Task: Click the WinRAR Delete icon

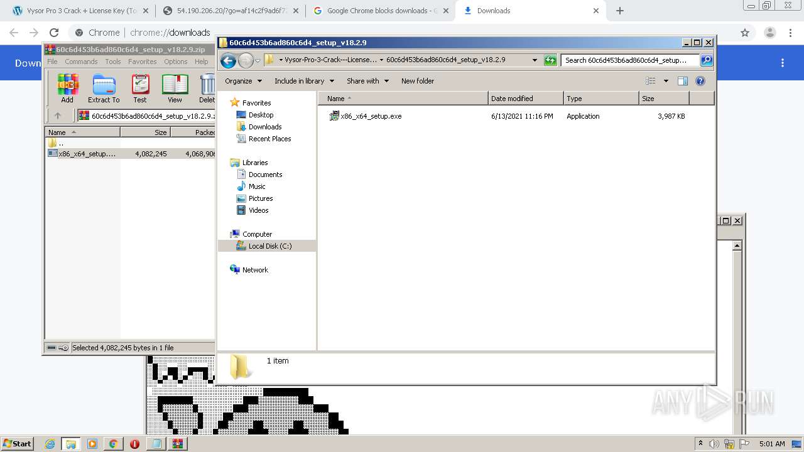Action: [x=207, y=89]
